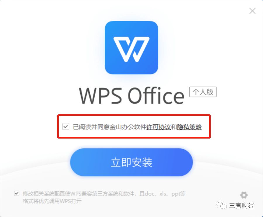
Task: Toggle the system configuration compatibility checkbox
Action: click(x=16, y=193)
